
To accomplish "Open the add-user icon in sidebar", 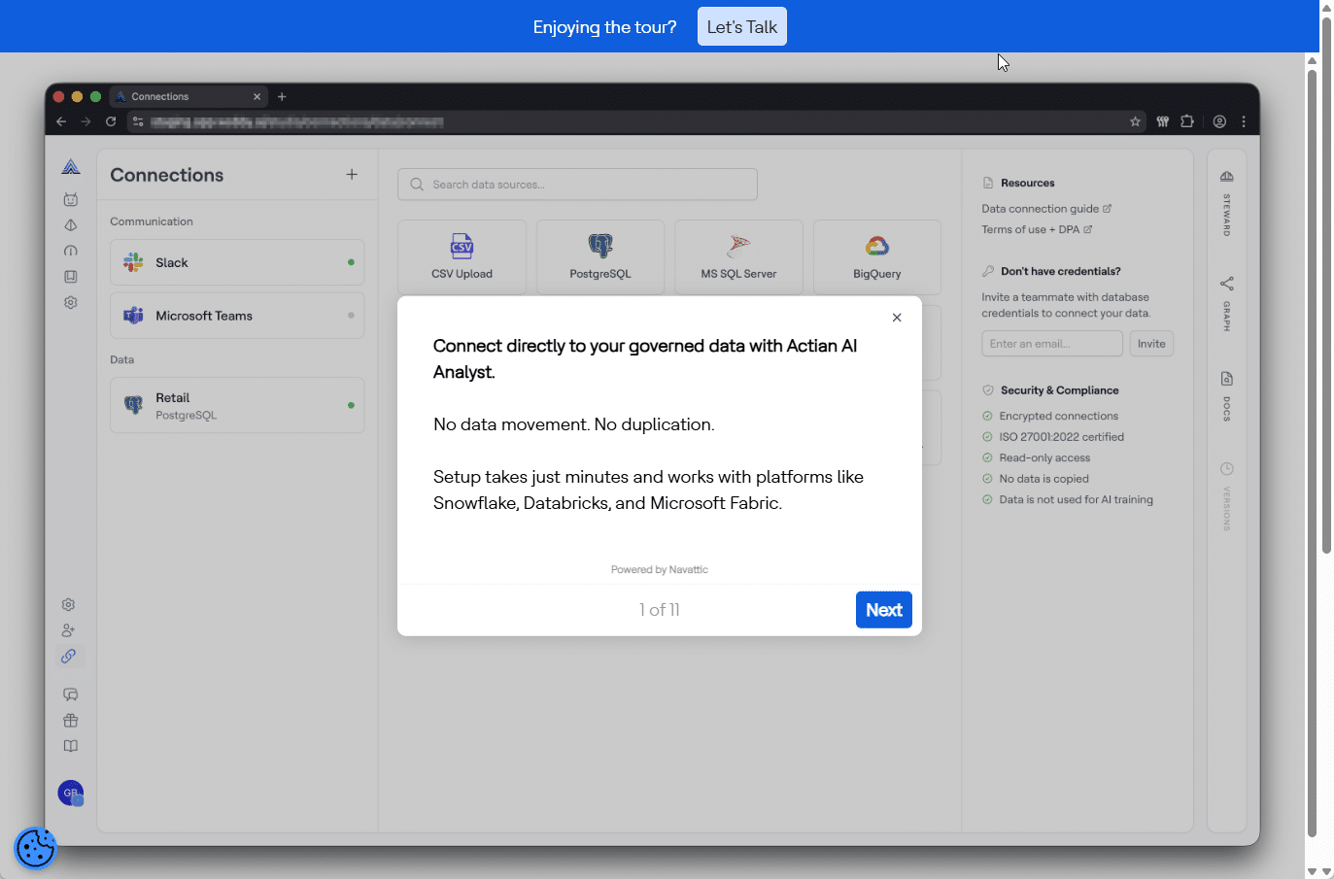I will (69, 630).
